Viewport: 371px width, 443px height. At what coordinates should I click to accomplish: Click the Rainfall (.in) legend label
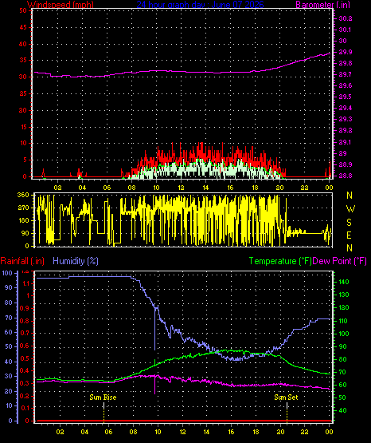(22, 261)
